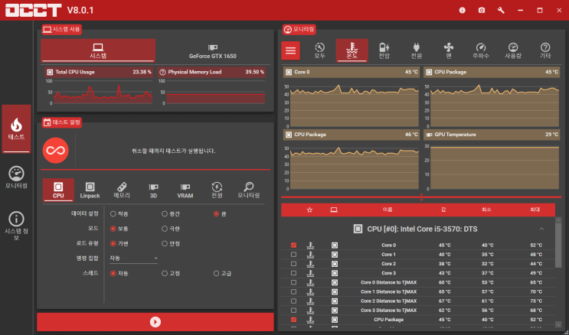Click the Total CPU Usage chip icon
The width and height of the screenshot is (569, 335).
[50, 72]
